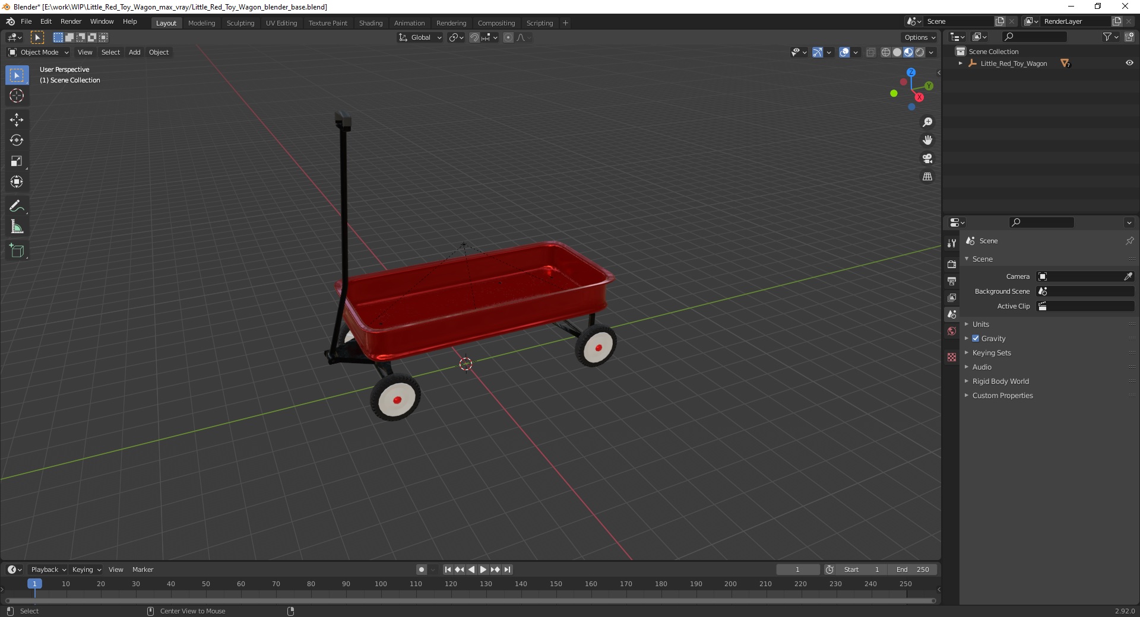Toggle proportional editing
Image resolution: width=1140 pixels, height=617 pixels.
508,37
